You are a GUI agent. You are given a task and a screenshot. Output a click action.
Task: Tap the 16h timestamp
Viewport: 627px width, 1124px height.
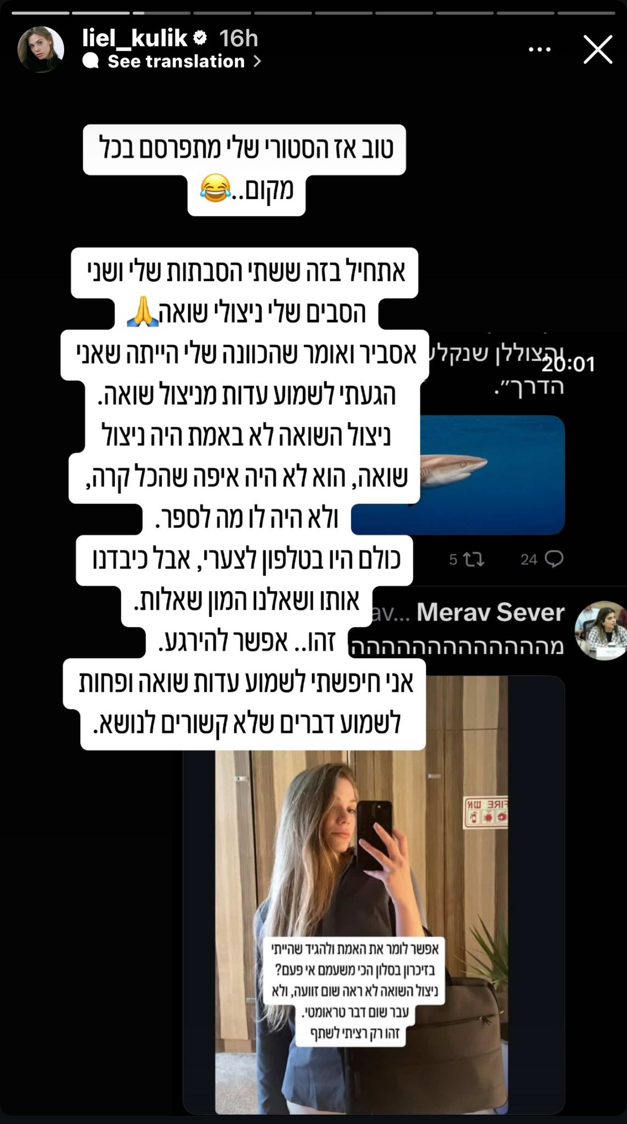tap(238, 38)
